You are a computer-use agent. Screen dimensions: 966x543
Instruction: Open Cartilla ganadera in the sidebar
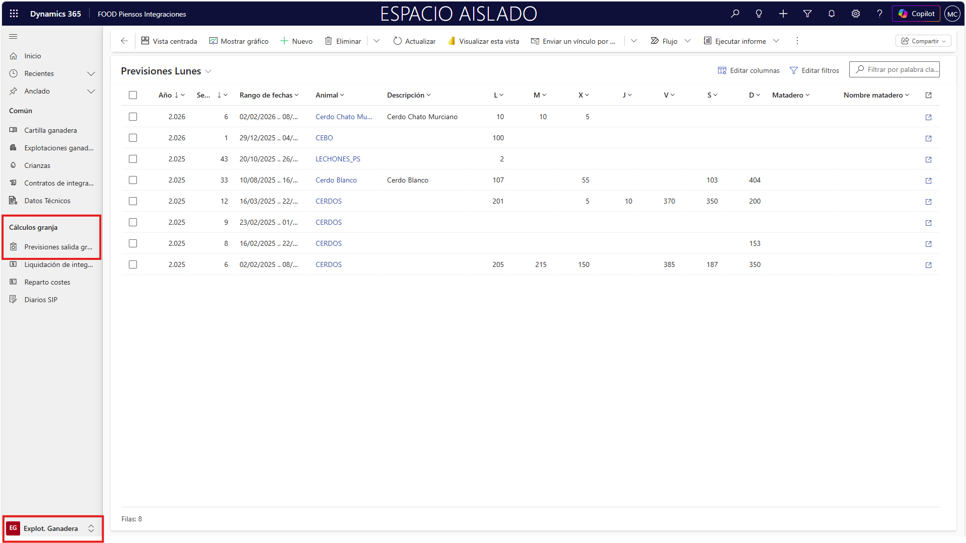[50, 130]
